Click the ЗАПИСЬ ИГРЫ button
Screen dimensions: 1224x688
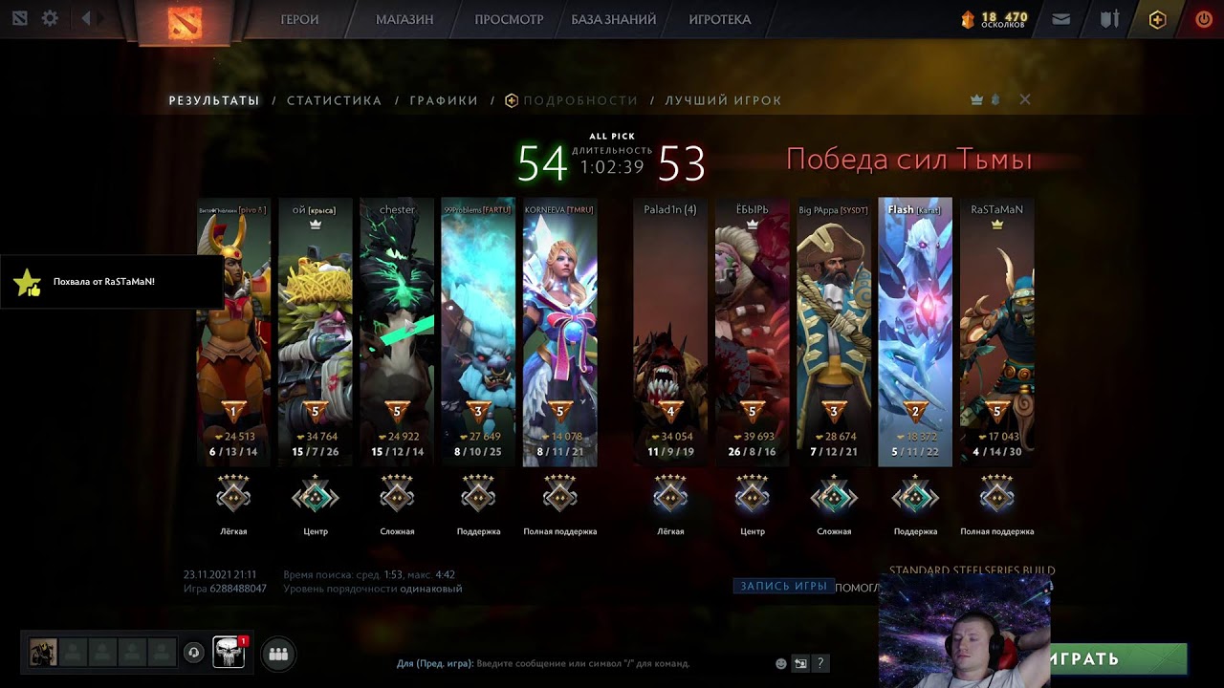tap(783, 586)
